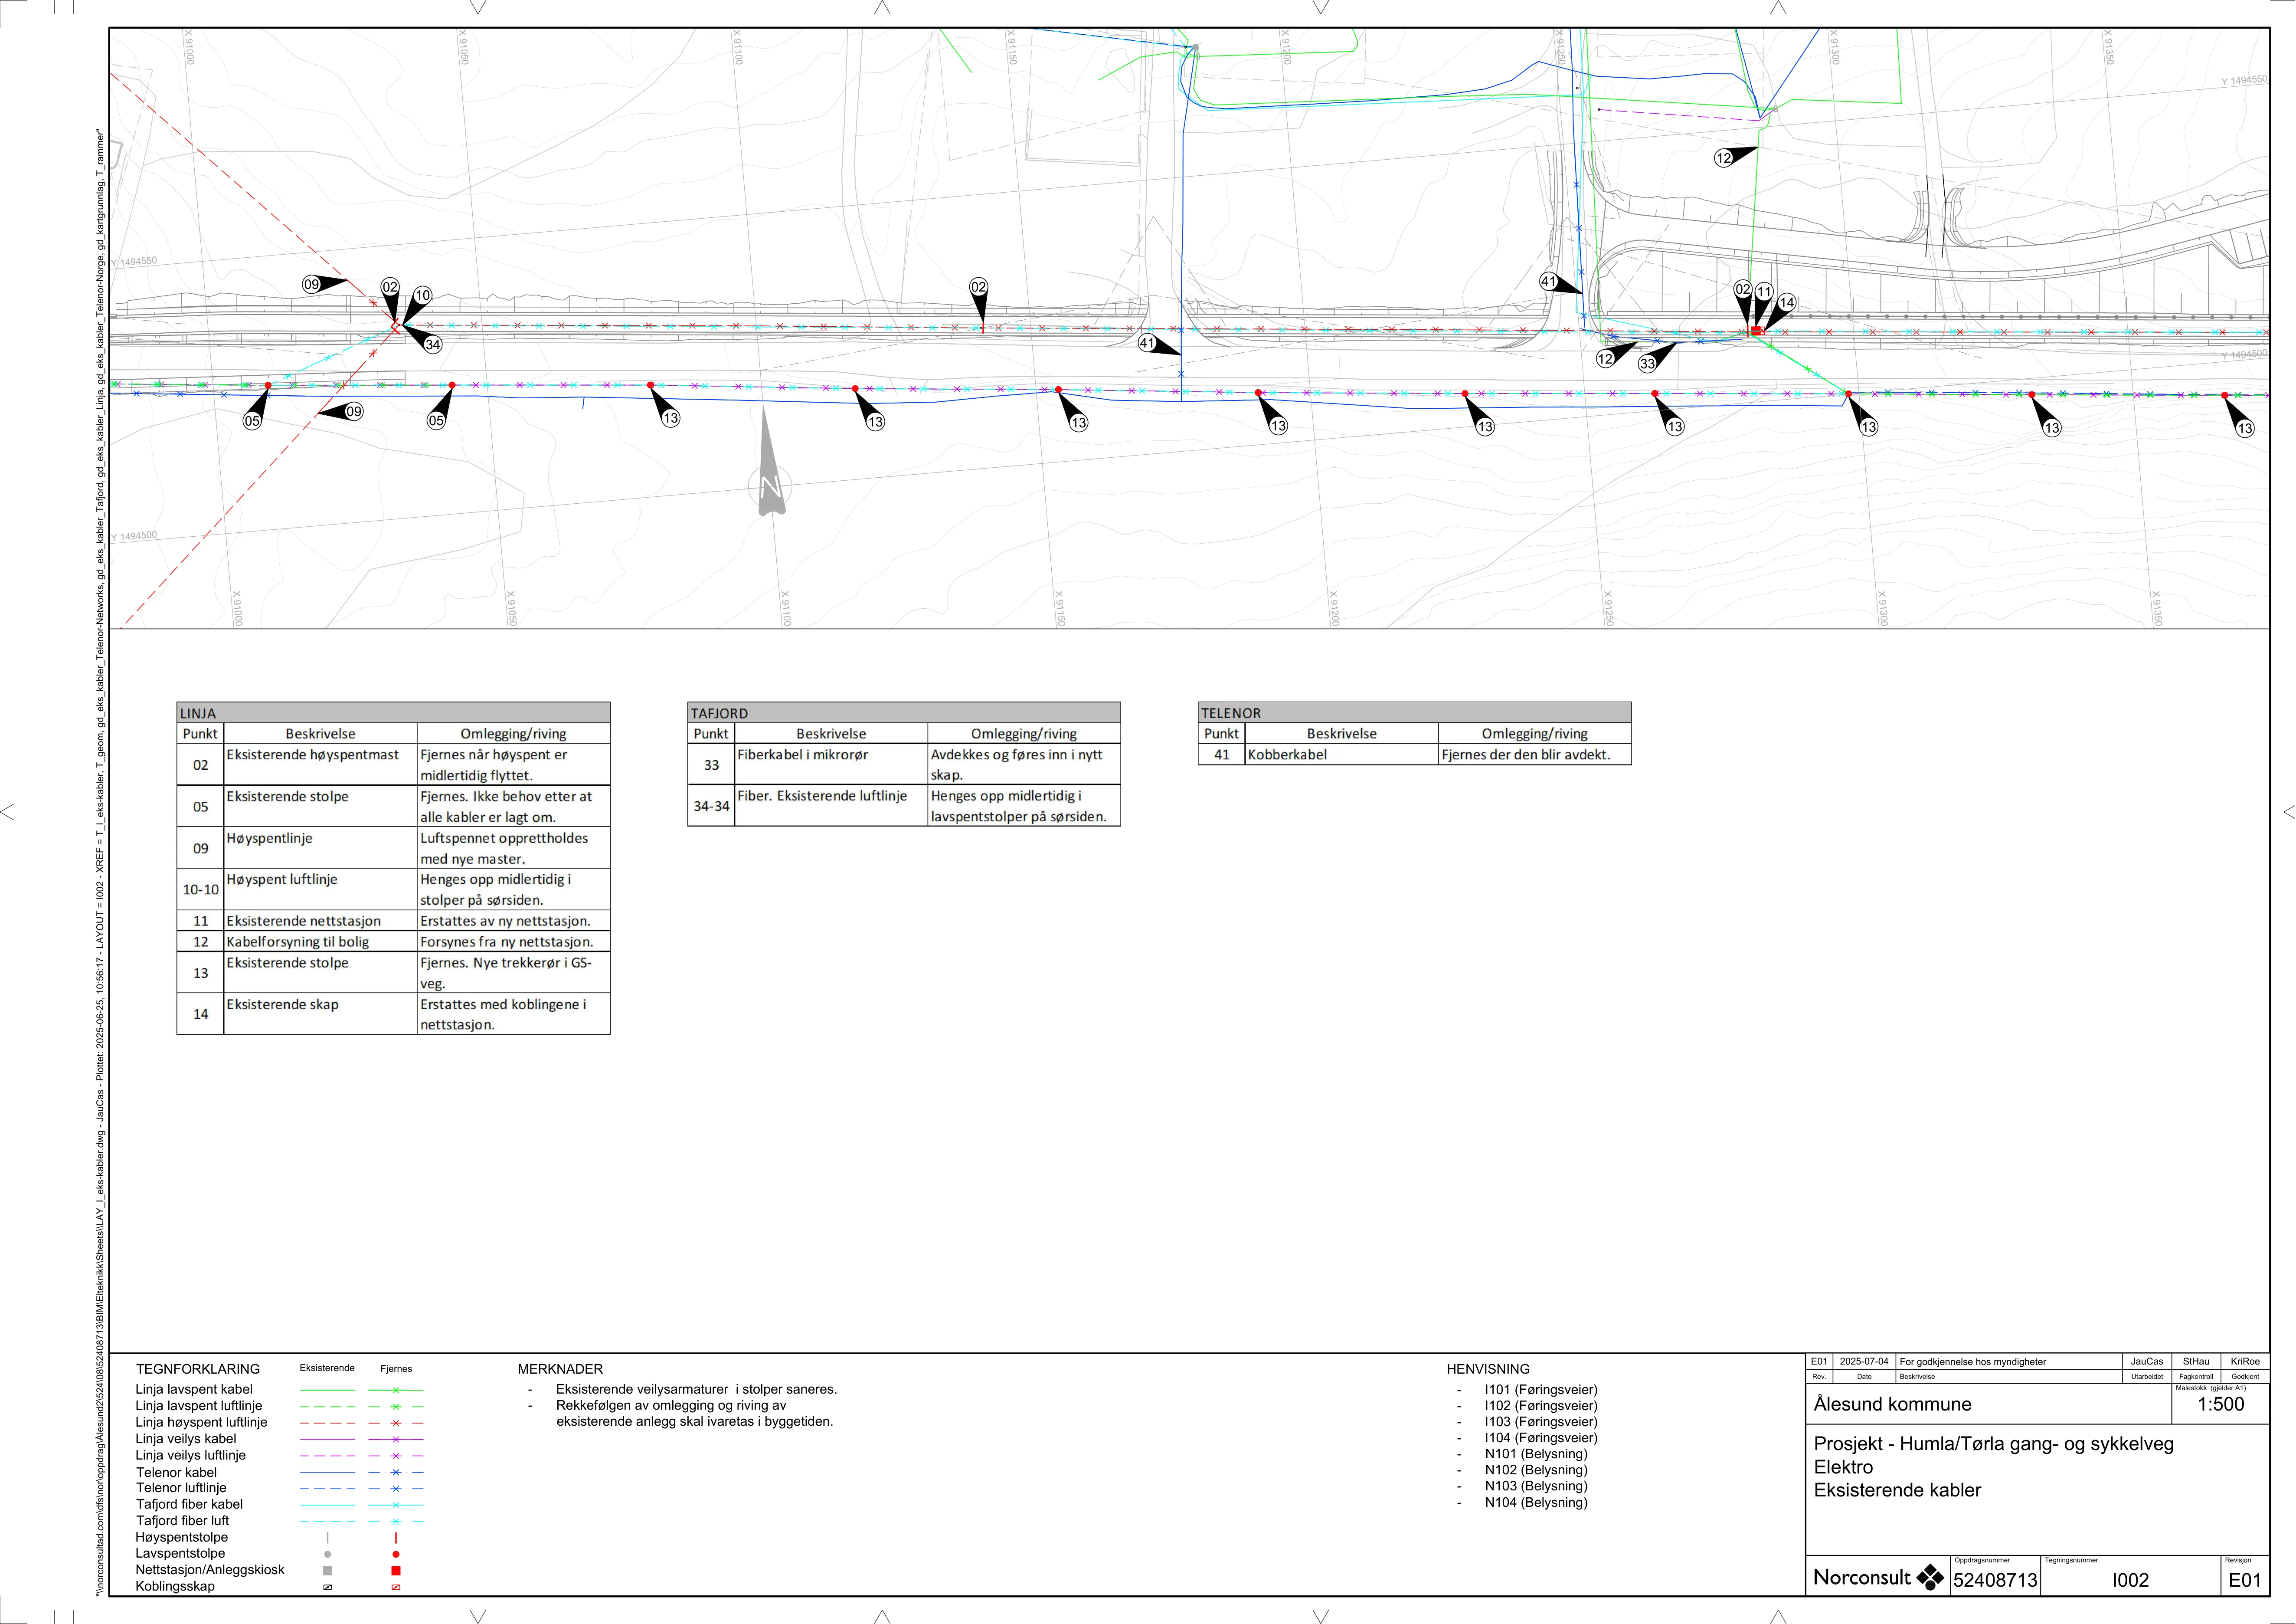
Task: Click the Norconsult diamond logo
Action: [1929, 1578]
